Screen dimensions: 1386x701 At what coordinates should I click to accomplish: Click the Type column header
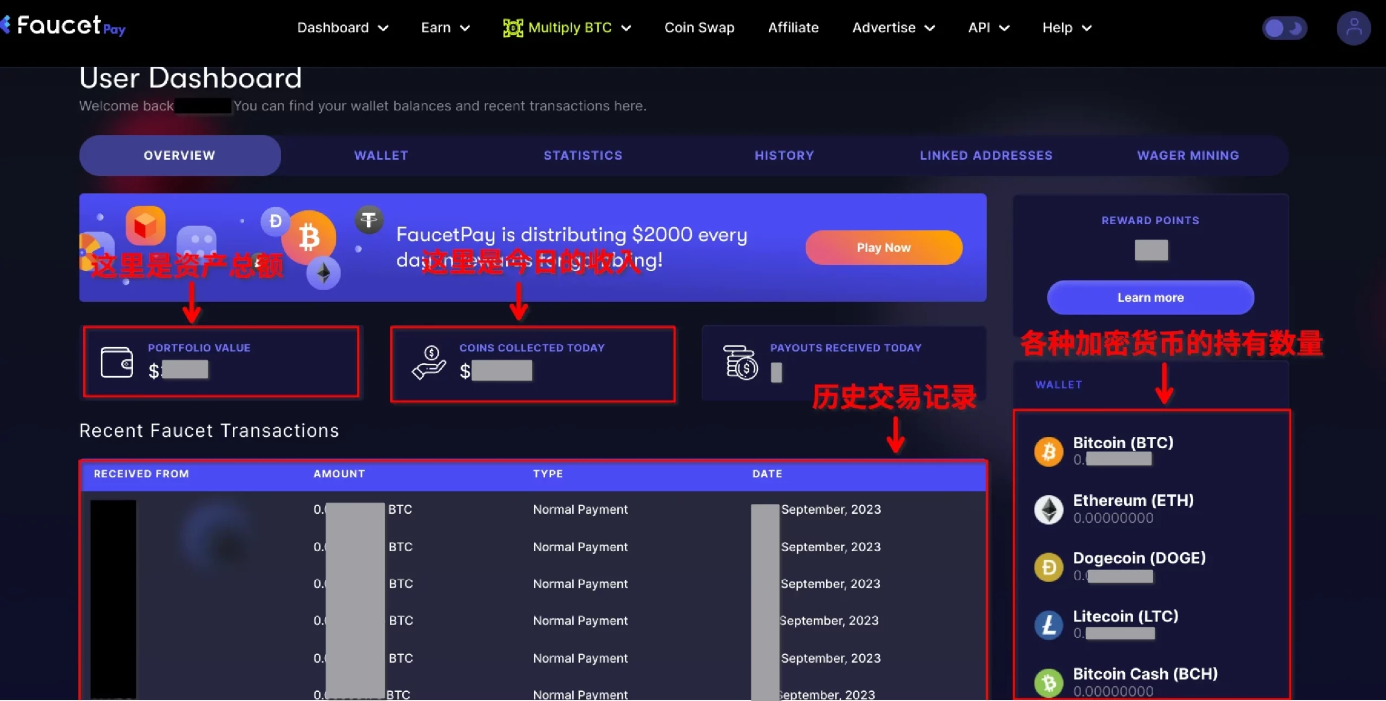pos(548,474)
